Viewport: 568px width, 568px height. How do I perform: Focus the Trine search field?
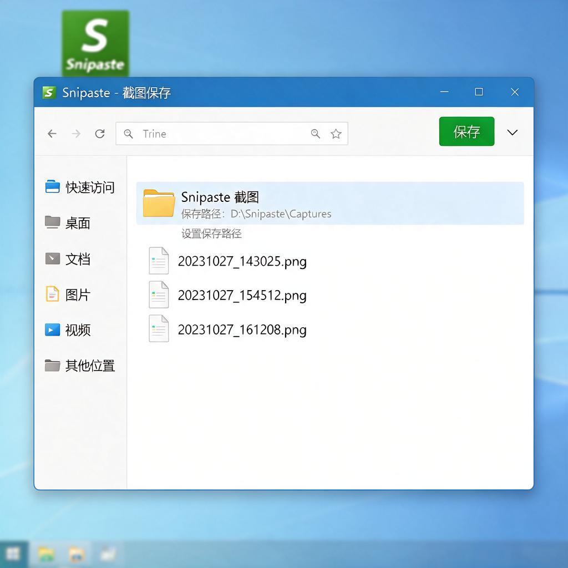click(232, 134)
